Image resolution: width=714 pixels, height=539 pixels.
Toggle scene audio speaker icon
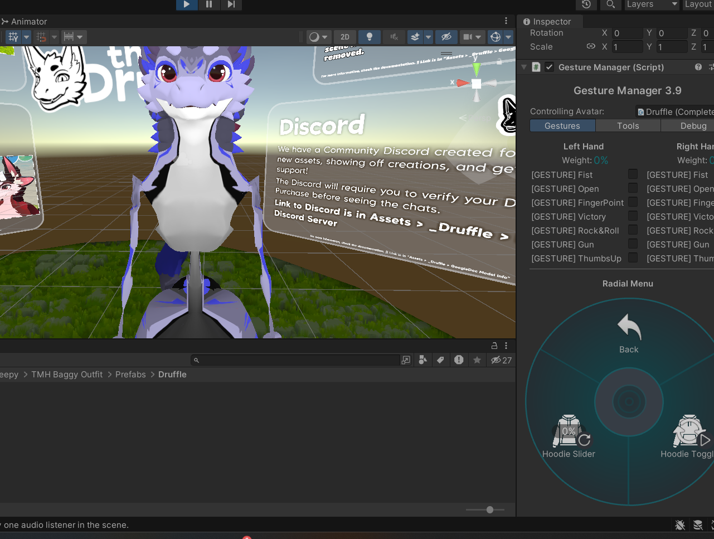click(394, 37)
